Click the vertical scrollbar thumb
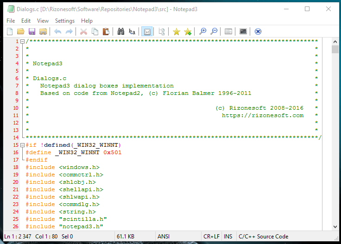This screenshot has height=244, width=341. pos(335,50)
